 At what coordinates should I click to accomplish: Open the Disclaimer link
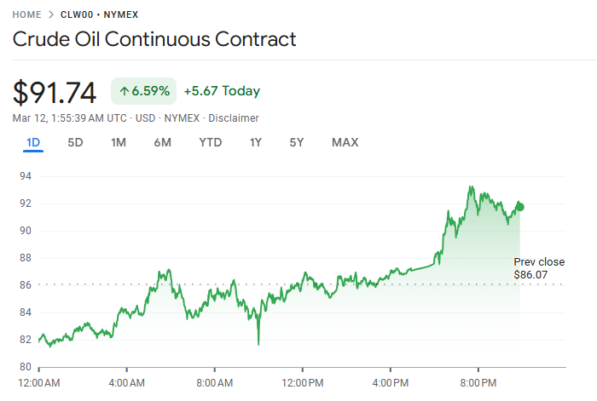pyautogui.click(x=234, y=118)
